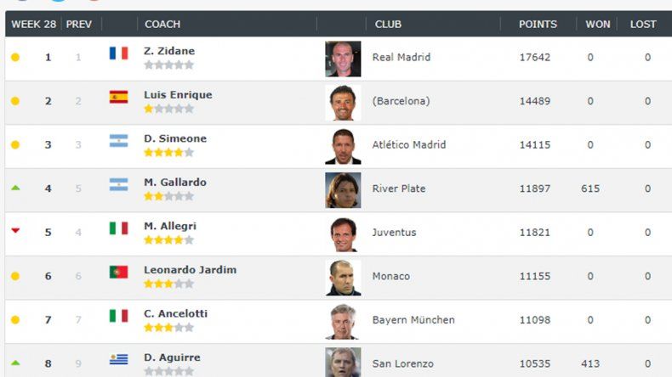Image resolution: width=672 pixels, height=377 pixels.
Task: Sort the table by POINTS column
Action: 538,24
